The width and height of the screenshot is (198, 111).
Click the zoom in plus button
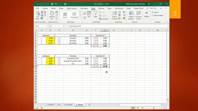161,108
